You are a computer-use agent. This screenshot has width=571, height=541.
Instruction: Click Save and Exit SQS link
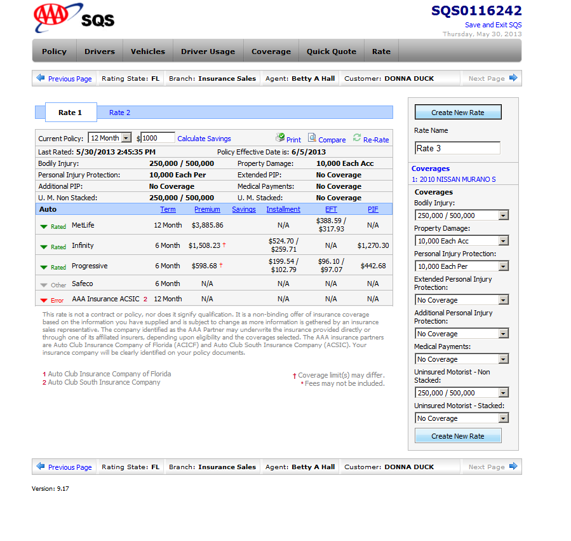(x=493, y=25)
